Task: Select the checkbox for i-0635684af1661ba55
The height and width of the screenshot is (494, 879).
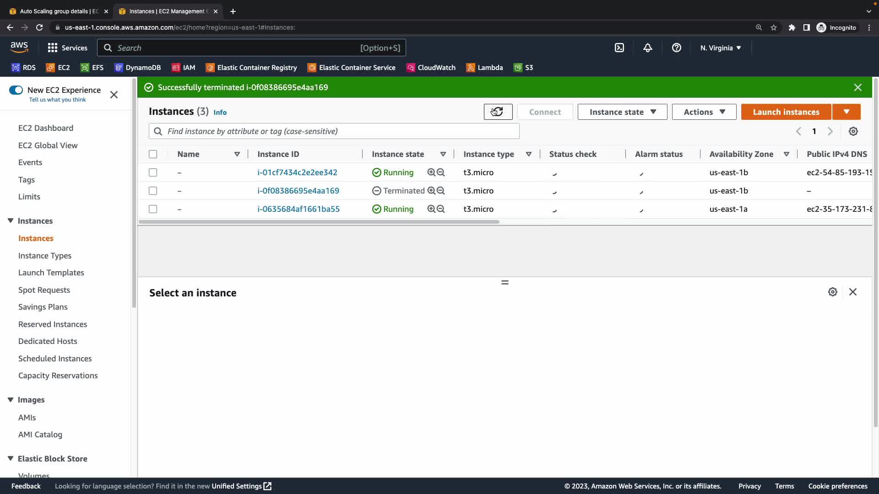Action: [153, 209]
